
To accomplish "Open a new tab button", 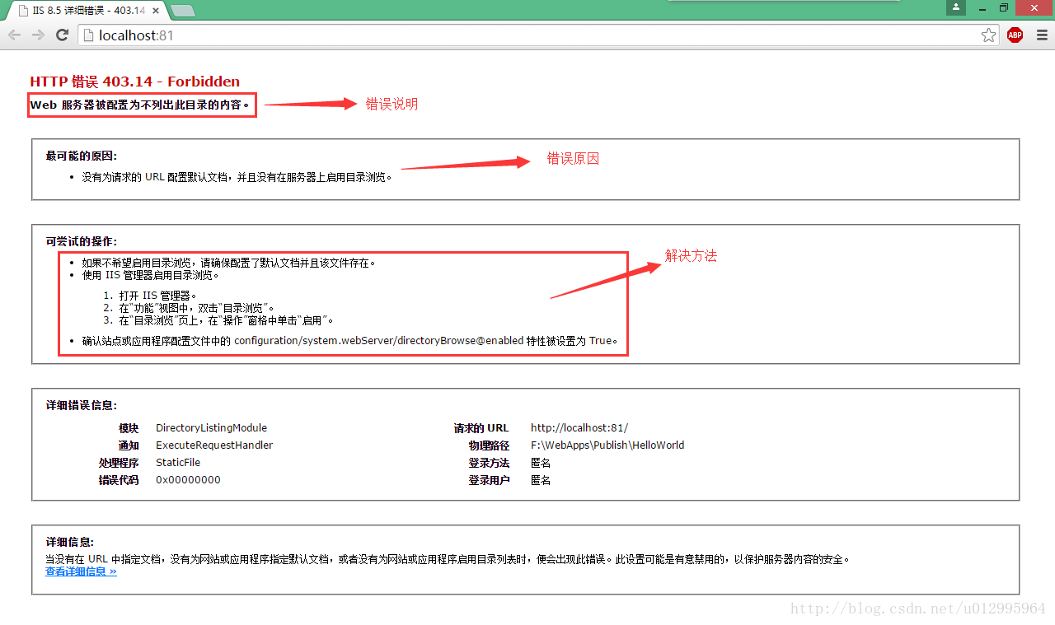I will pos(182,11).
